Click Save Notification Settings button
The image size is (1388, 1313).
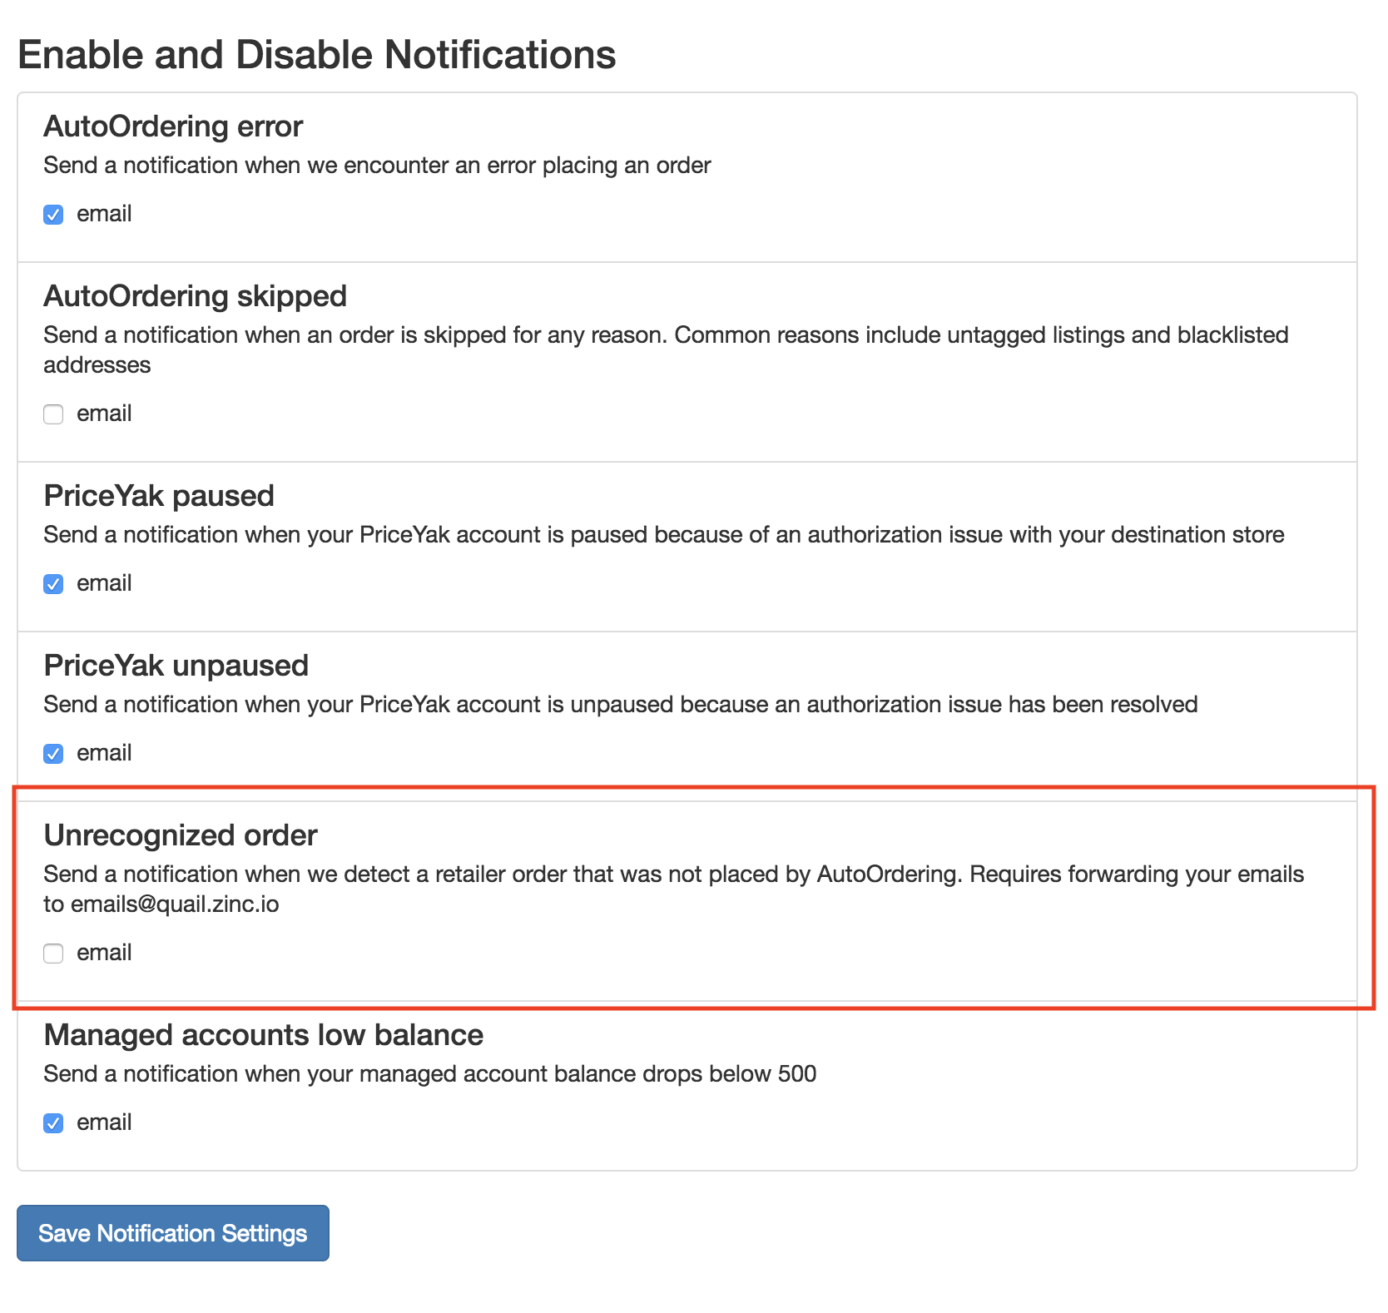tap(173, 1233)
